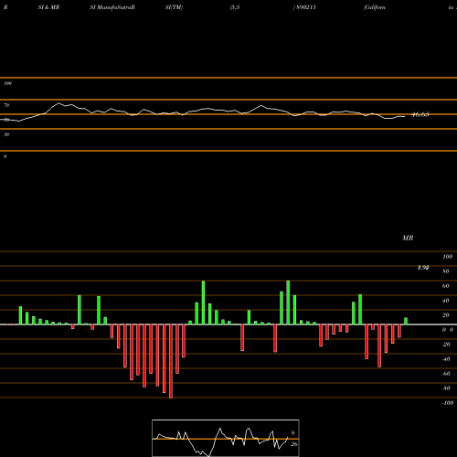
Task: Click the last green MR histogram bar
Action: pyautogui.click(x=406, y=321)
